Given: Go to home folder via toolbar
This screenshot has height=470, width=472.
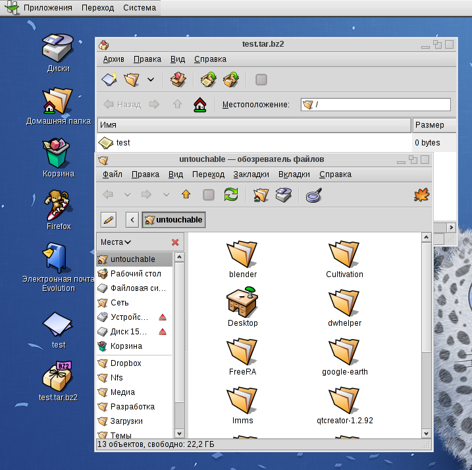Looking at the screenshot, I should coord(261,195).
